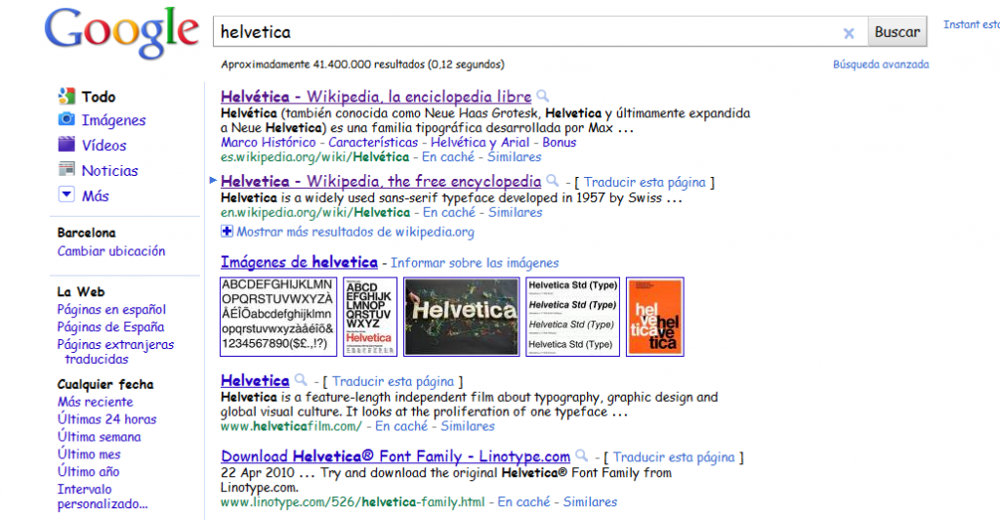
Task: Open the Marco Histórico section link
Action: 269,143
